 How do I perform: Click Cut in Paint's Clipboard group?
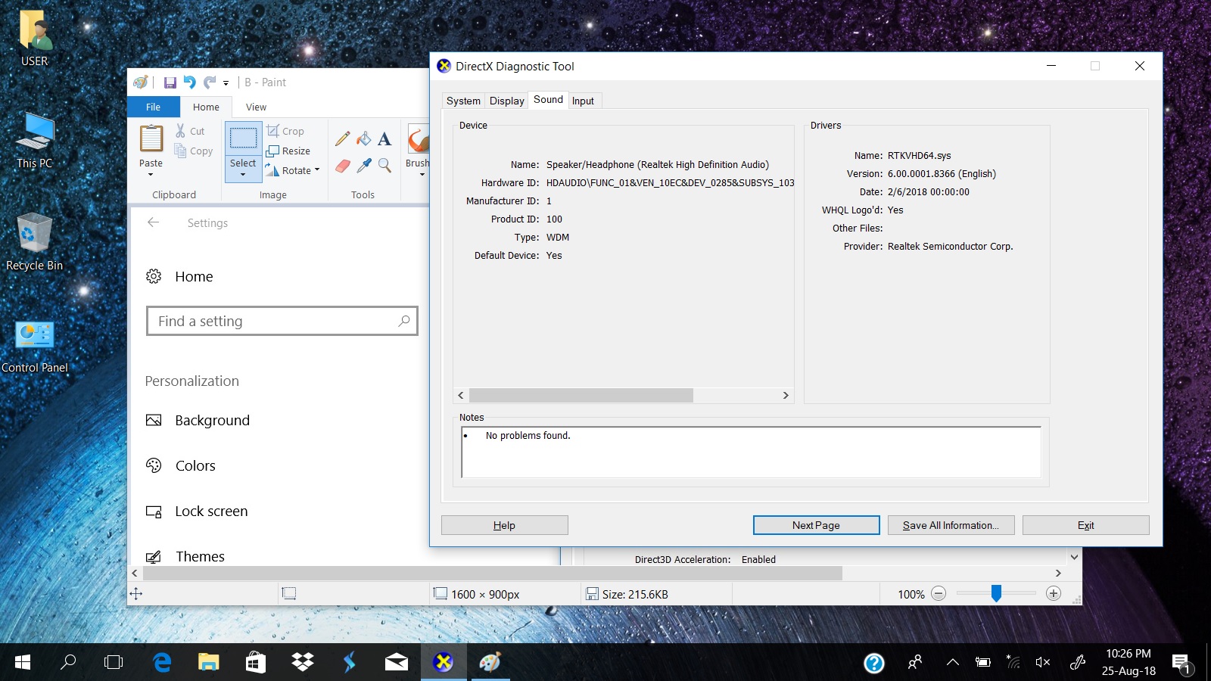[x=190, y=131]
